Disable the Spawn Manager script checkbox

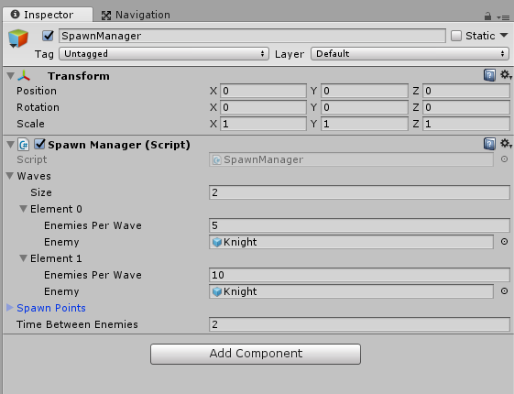pos(39,144)
